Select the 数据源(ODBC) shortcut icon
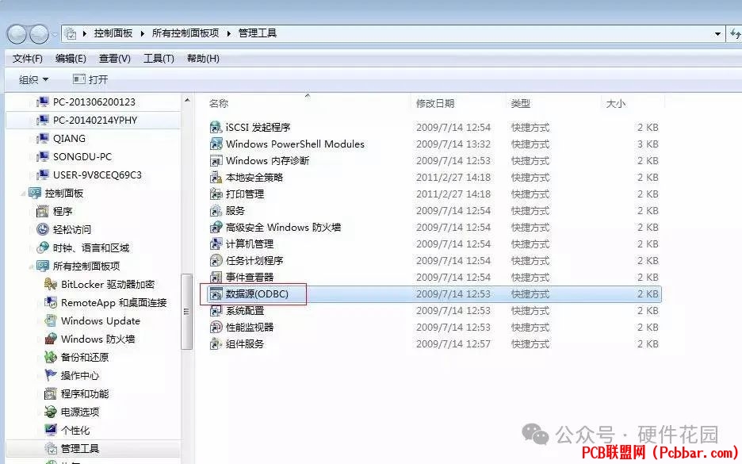The height and width of the screenshot is (464, 742). pyautogui.click(x=216, y=294)
